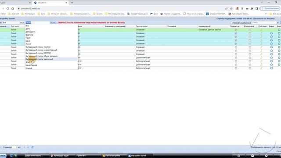Open 'Проект #17' in the bottom taskbar
Image resolution: width=281 pixels, height=158 pixels.
(88, 156)
